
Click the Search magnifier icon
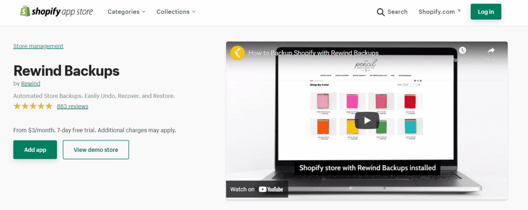click(x=381, y=12)
